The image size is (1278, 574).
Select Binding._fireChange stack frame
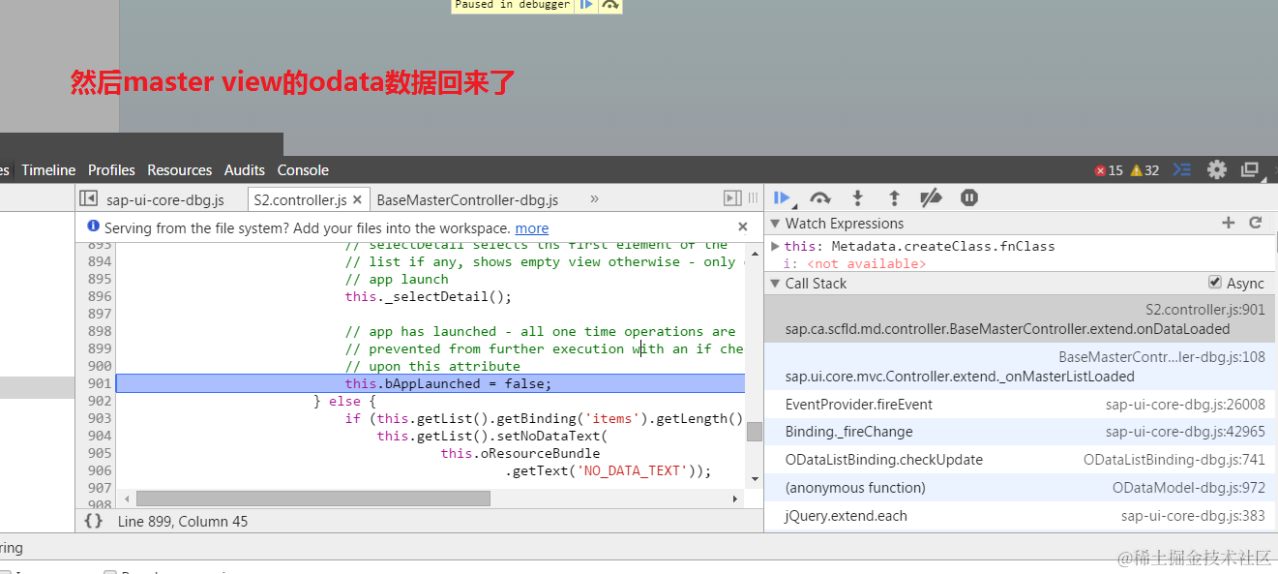click(1020, 432)
